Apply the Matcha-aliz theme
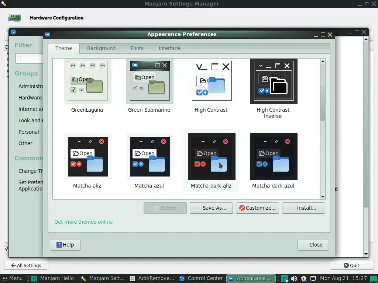Viewport: 378px width, 283px height. pos(88,156)
